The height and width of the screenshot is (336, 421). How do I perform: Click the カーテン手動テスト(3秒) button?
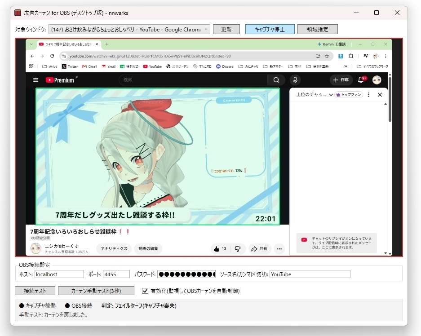[x=96, y=291]
